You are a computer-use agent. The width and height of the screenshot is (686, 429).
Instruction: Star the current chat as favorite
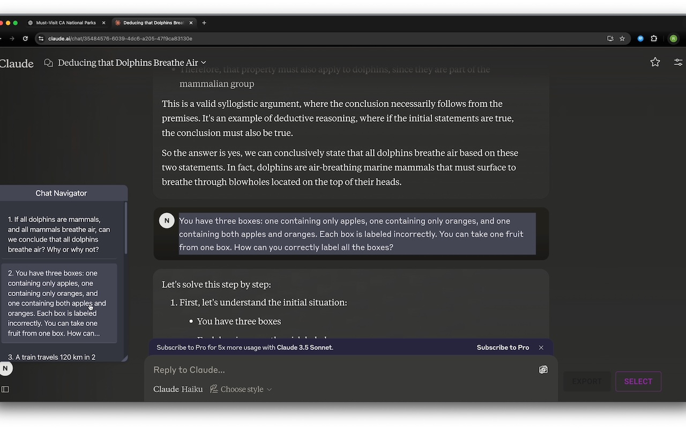tap(655, 62)
